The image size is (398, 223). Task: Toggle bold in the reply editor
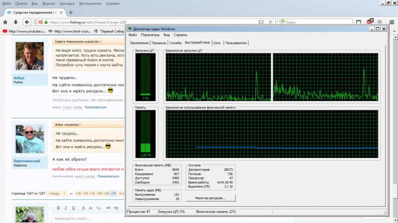coord(58,208)
